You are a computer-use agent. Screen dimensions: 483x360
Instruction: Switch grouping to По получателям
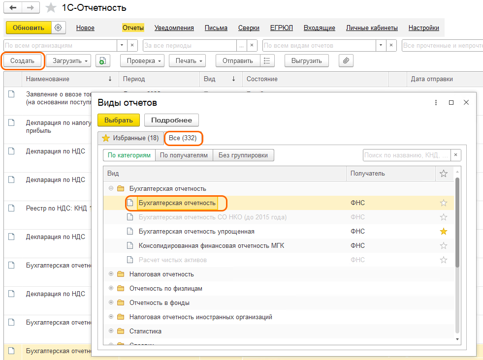click(185, 155)
